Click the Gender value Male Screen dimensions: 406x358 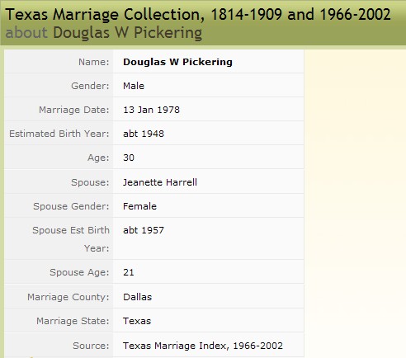pyautogui.click(x=134, y=86)
